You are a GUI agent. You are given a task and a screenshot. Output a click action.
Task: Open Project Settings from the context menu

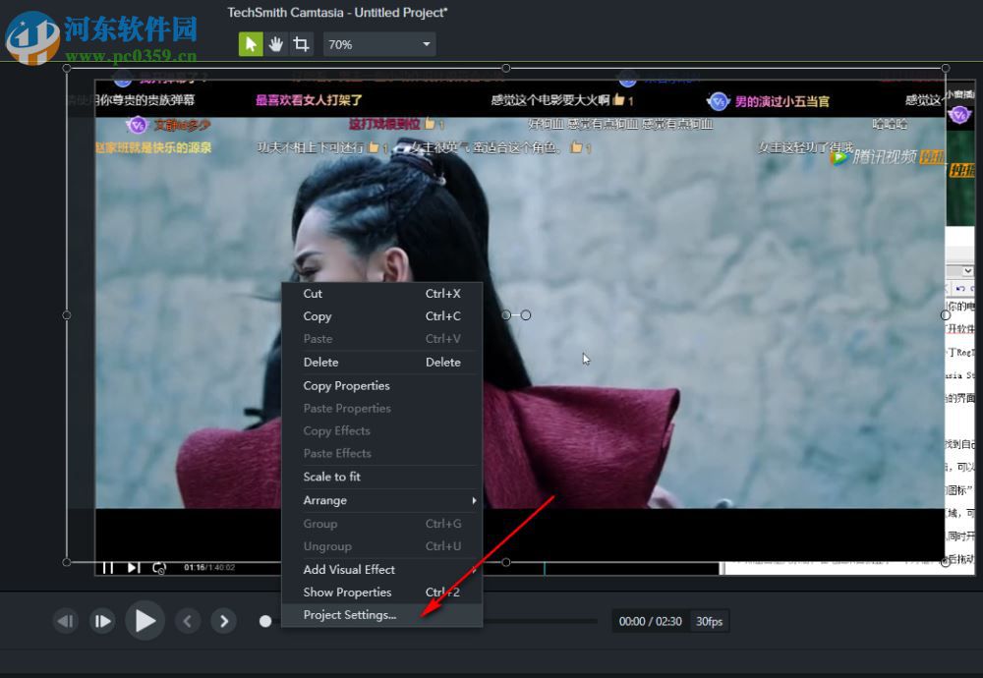[x=350, y=615]
